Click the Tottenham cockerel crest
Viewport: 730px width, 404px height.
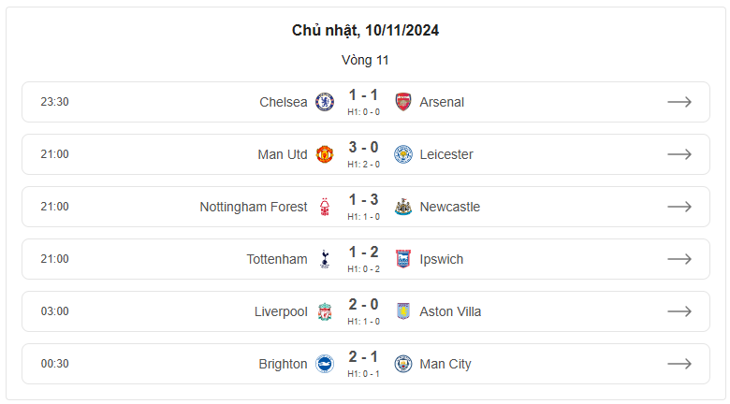pyautogui.click(x=325, y=259)
